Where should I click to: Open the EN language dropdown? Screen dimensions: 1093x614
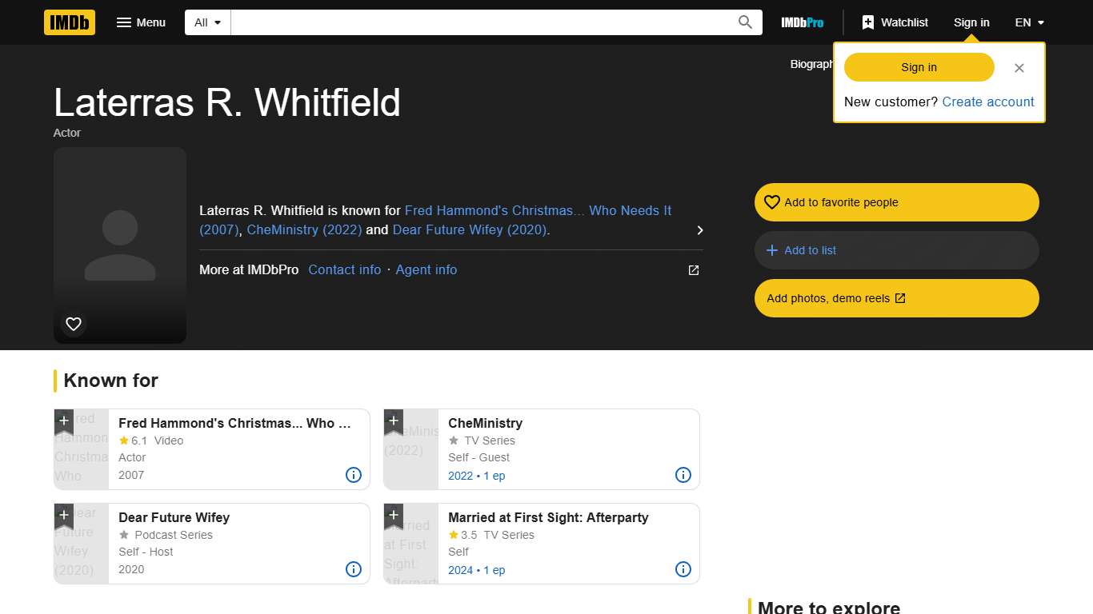[x=1029, y=22]
